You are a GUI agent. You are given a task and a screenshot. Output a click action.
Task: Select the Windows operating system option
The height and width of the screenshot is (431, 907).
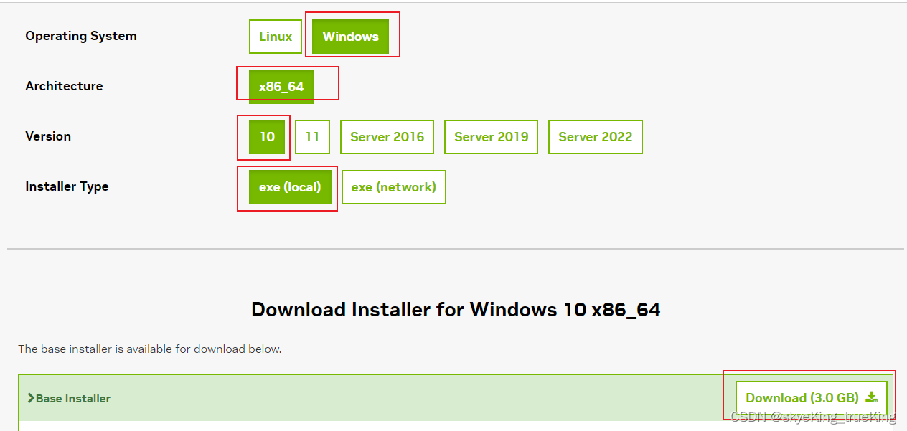pyautogui.click(x=351, y=36)
